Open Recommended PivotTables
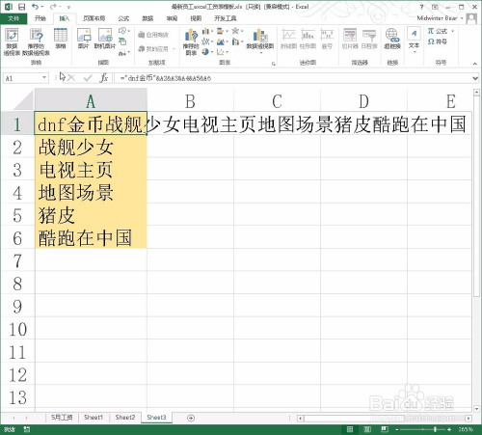The image size is (482, 435). point(36,42)
